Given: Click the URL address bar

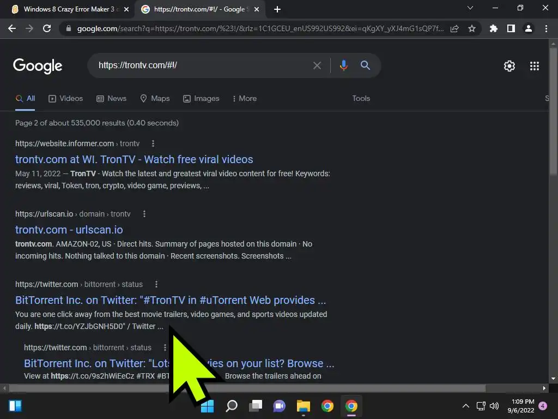Looking at the screenshot, I should (260, 28).
